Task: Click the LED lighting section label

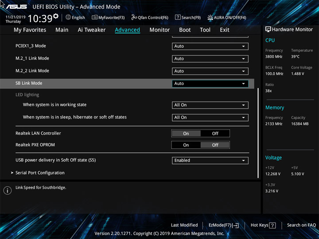Action: click(x=27, y=95)
